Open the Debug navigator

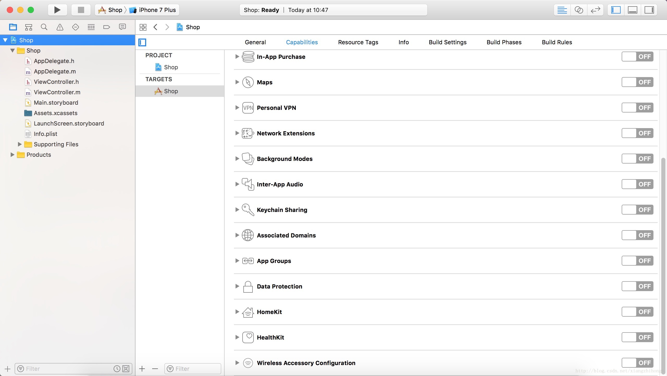[91, 27]
